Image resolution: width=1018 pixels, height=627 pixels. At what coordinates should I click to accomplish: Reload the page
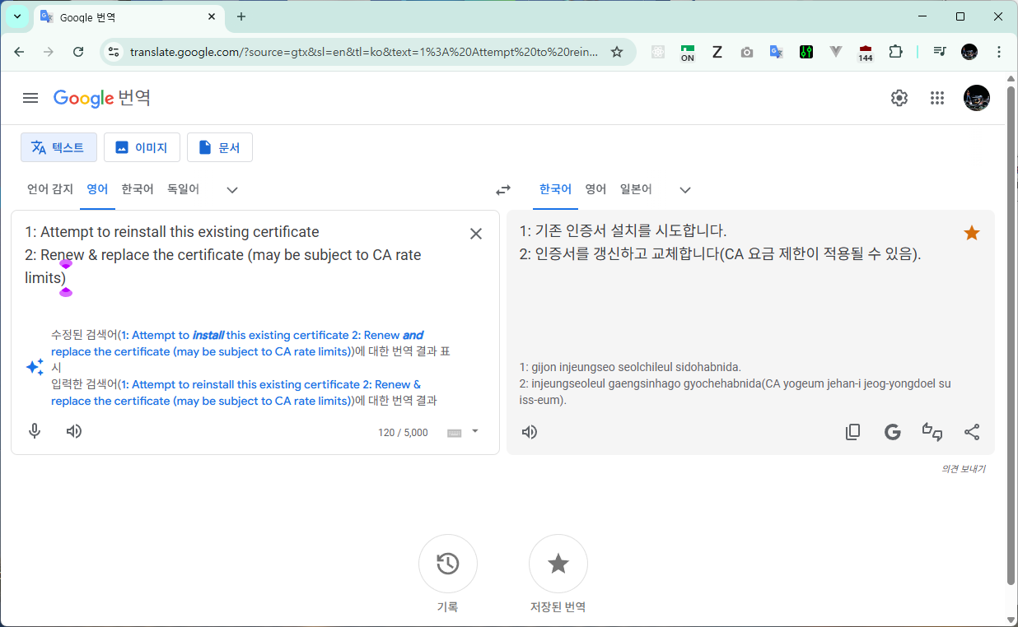78,52
